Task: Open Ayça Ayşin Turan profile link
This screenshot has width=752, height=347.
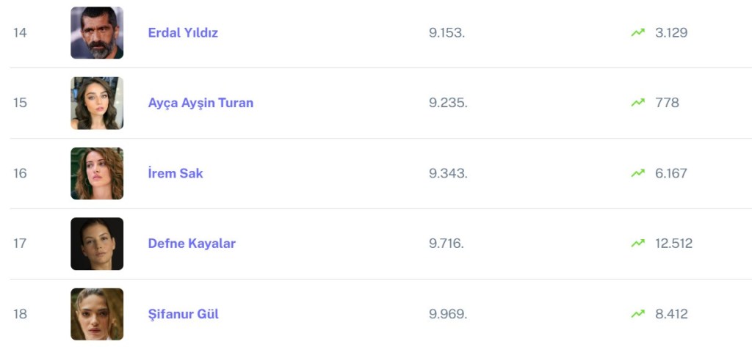Action: click(x=200, y=103)
